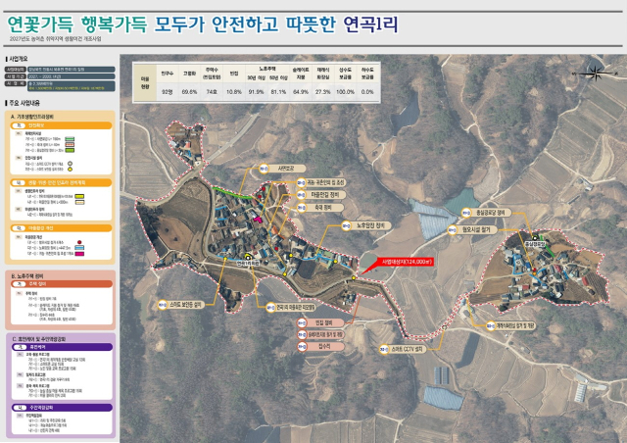This screenshot has width=627, height=443.
Task: Click the 사면보강 callout label
Action: (287, 169)
